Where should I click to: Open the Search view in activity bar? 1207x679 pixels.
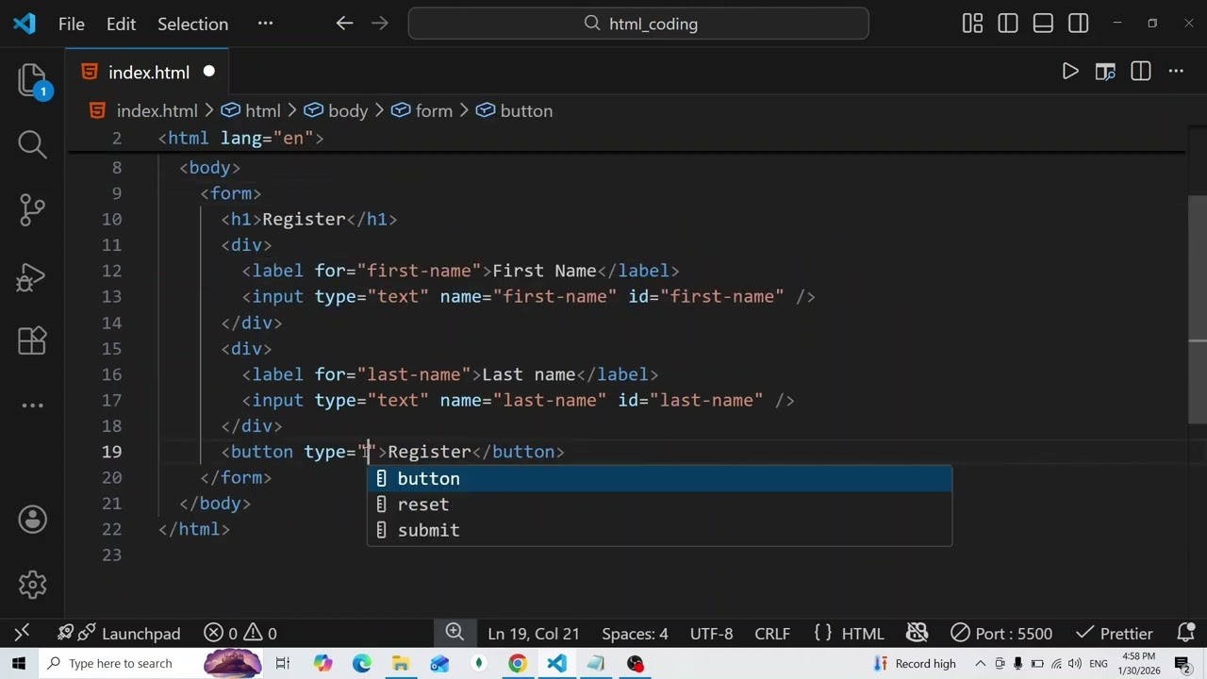32,143
